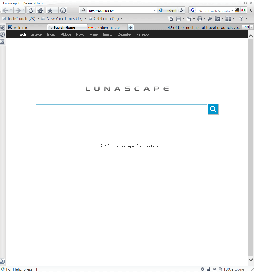Click the reload icon beside Trident
Image resolution: width=255 pixels, height=272 pixels.
(181, 10)
